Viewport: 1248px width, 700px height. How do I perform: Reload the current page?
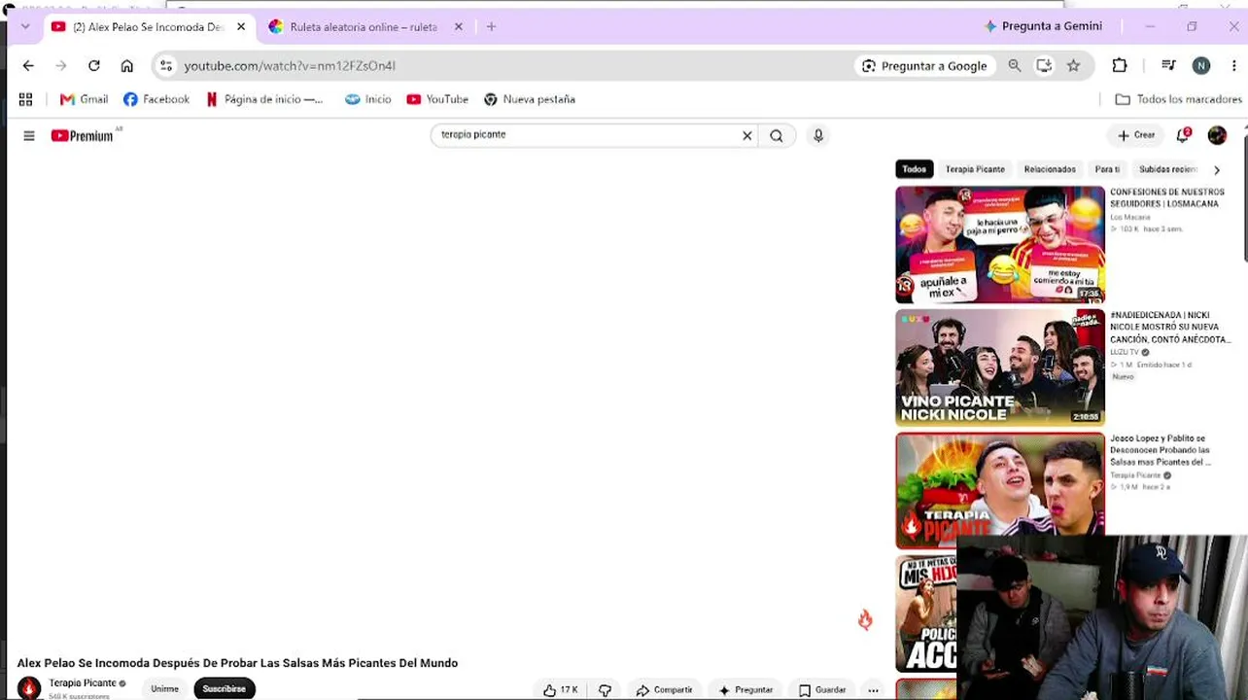pos(94,66)
